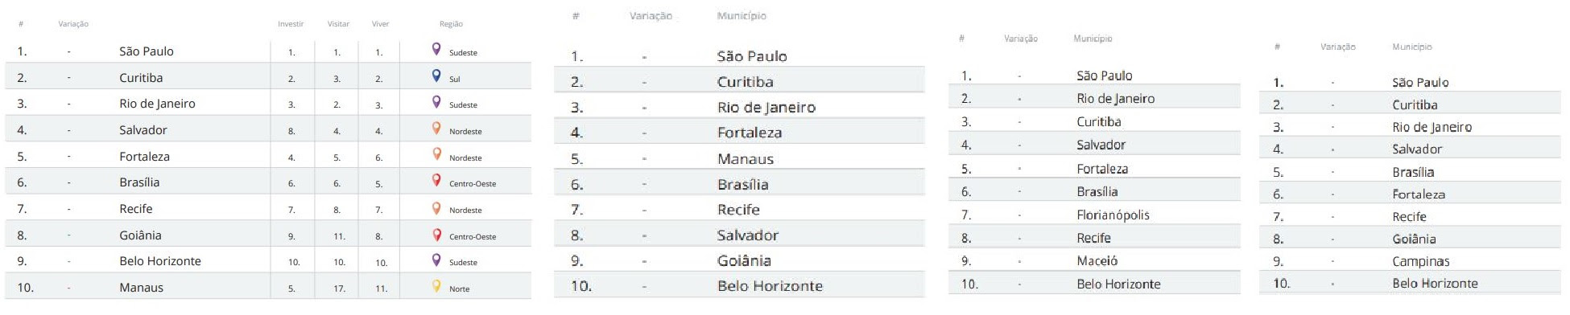Sort by the Investir column header
This screenshot has width=1570, height=315.
pyautogui.click(x=291, y=24)
